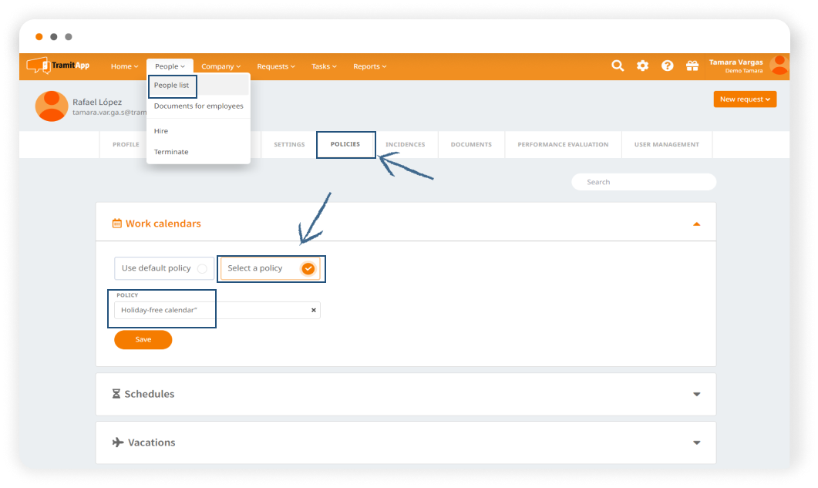Select the Use default policy radio
Screen dimensions: 818x488
(x=202, y=268)
